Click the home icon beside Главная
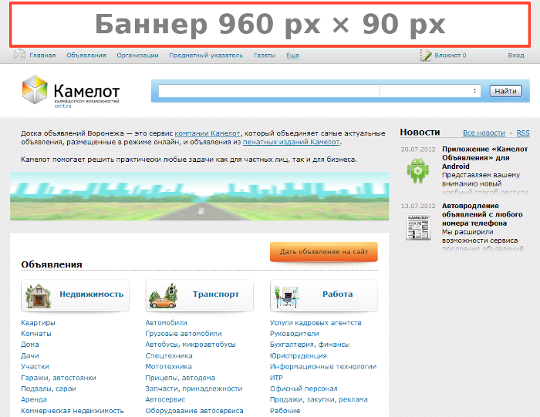 point(20,55)
